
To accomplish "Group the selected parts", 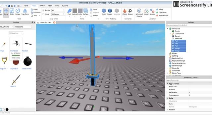I will [93, 10].
